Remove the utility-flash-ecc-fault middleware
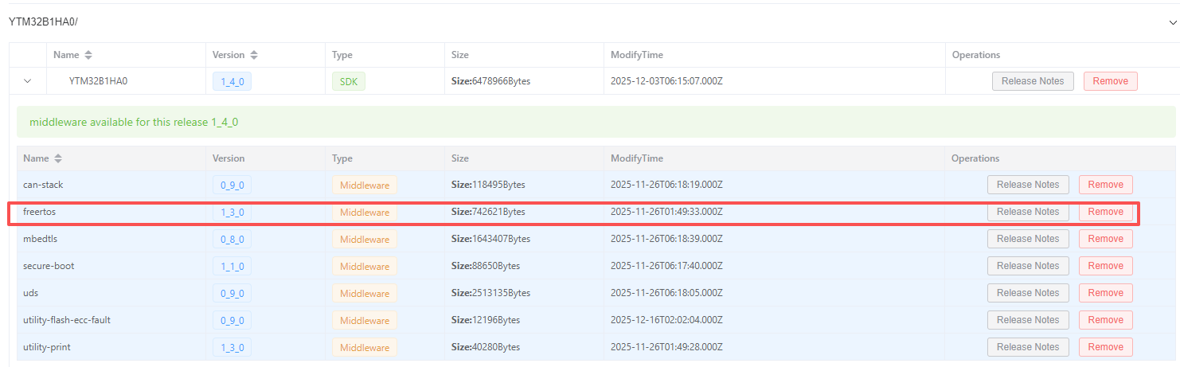This screenshot has height=367, width=1180. coord(1105,320)
